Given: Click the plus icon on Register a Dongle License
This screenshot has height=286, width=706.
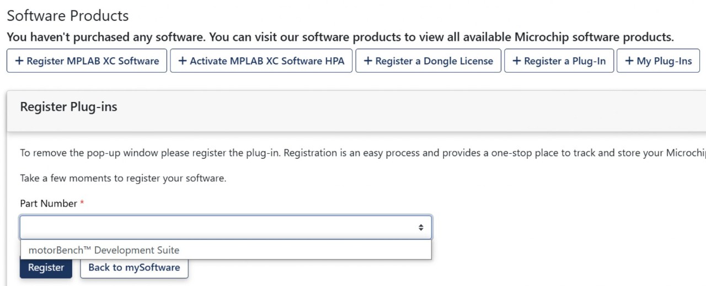Looking at the screenshot, I should [x=368, y=61].
